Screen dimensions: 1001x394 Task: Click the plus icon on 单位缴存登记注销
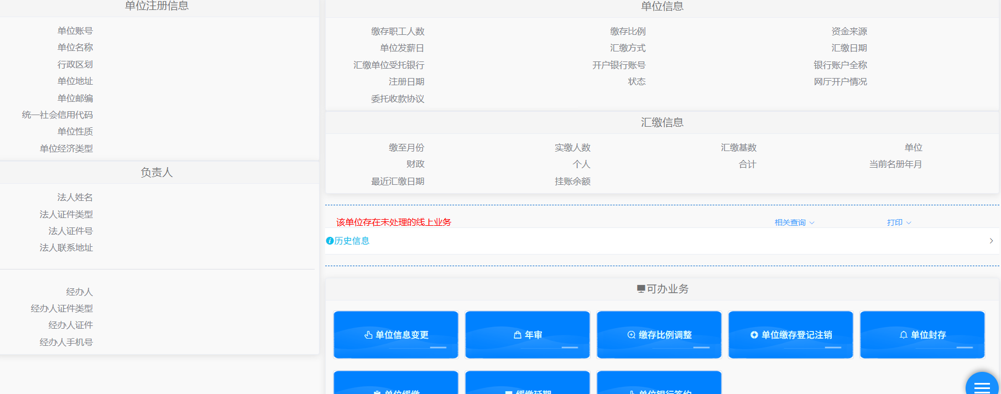(754, 335)
